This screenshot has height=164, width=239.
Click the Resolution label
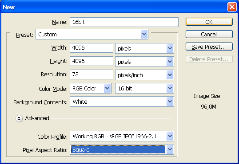(54, 74)
